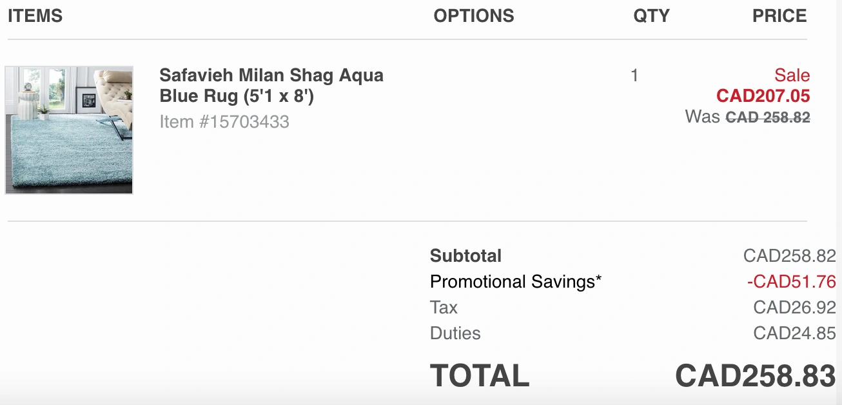Viewport: 842px width, 405px height.
Task: Click the quantity value 1
Action: click(x=634, y=75)
